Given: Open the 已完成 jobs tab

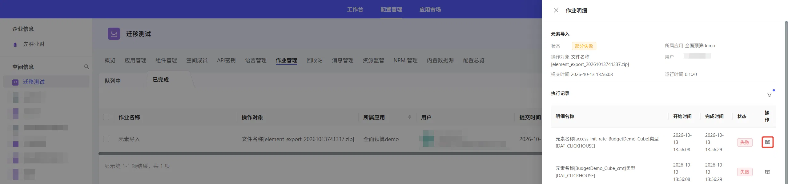Looking at the screenshot, I should (161, 80).
